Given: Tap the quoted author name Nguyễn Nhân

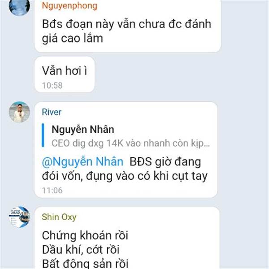Looking at the screenshot, I should coord(83,130).
